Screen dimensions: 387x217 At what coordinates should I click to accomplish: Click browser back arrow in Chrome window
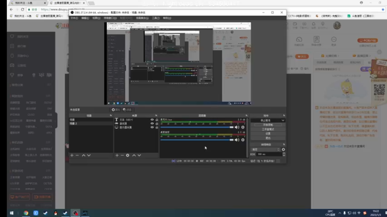pyautogui.click(x=11, y=9)
